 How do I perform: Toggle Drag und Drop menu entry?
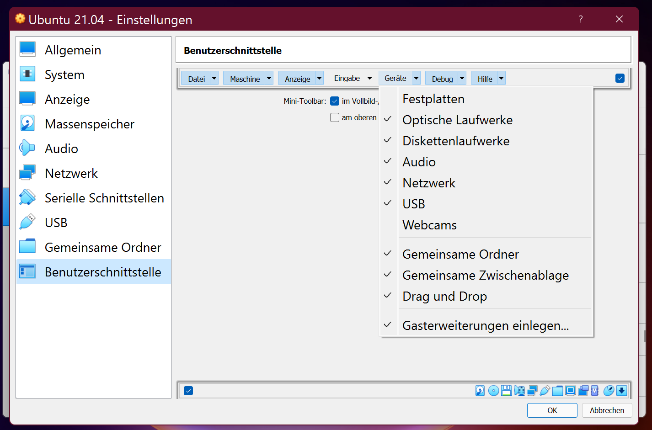click(486, 296)
